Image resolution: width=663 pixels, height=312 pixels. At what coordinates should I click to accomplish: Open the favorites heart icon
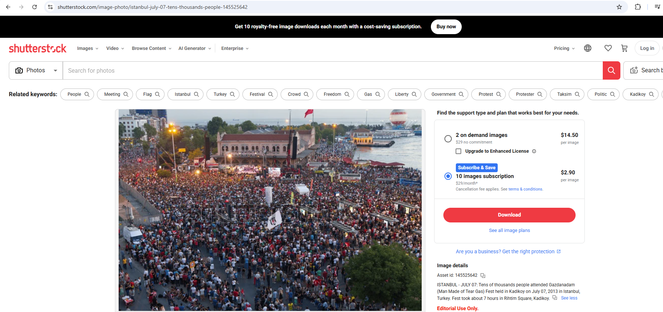click(608, 48)
